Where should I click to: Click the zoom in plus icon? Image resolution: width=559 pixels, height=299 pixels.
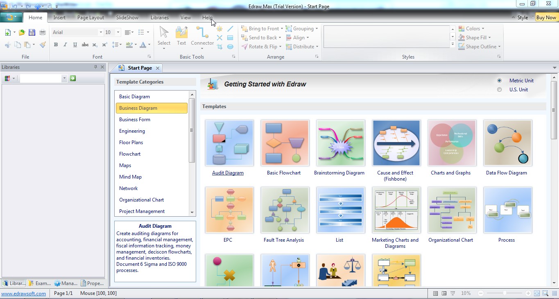tap(528, 293)
